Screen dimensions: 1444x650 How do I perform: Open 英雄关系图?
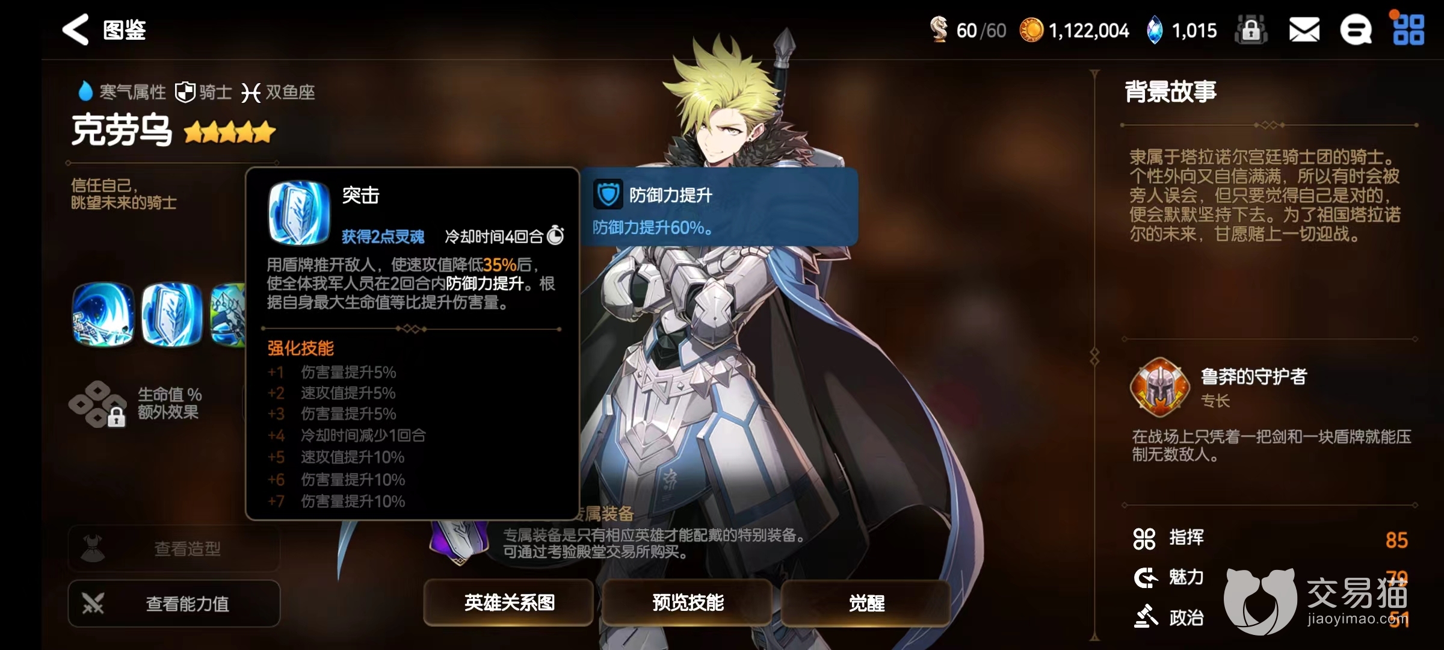pos(509,602)
